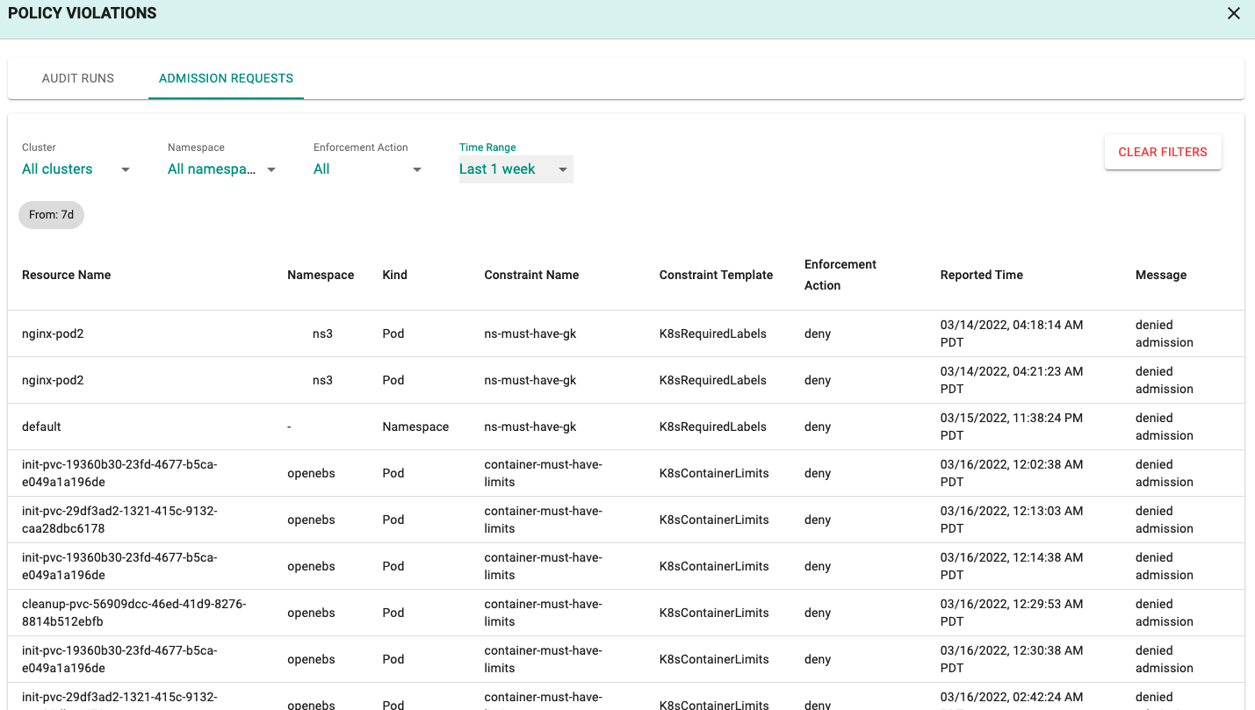
Task: Click init-pvc-19360b30 row reported 12:14:38 AM
Action: click(x=626, y=566)
